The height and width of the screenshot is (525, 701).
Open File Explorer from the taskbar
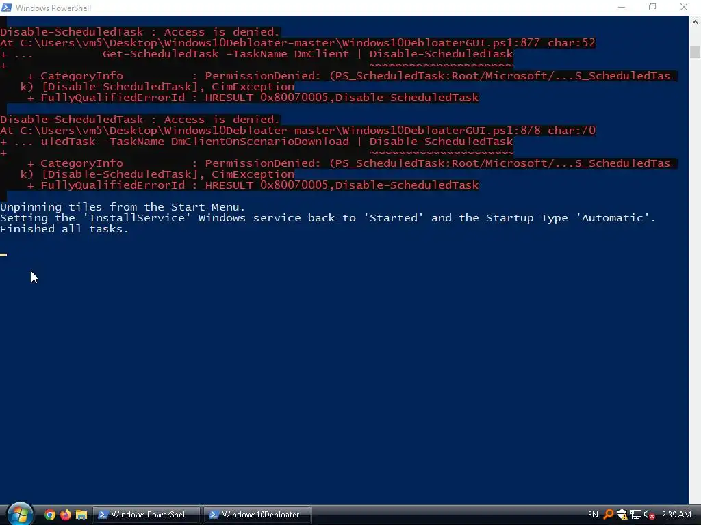click(81, 515)
